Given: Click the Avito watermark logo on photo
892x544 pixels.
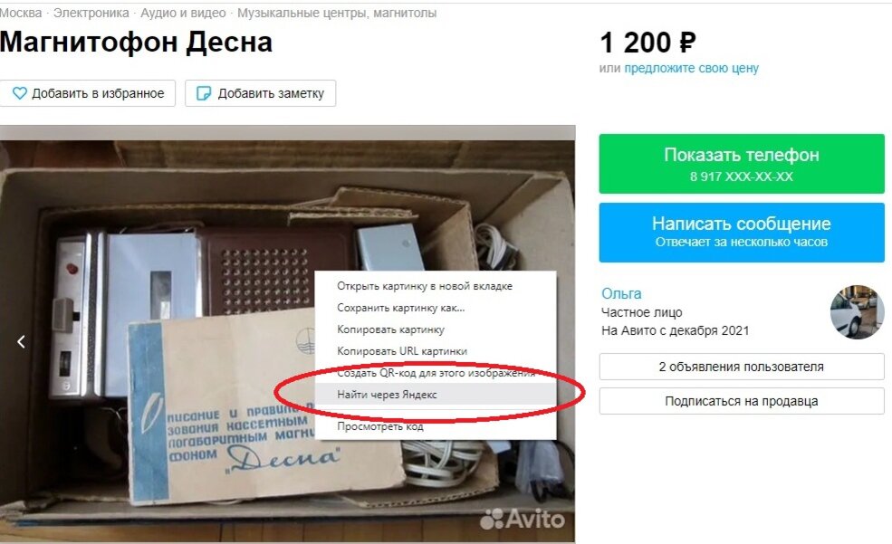Looking at the screenshot, I should (523, 519).
